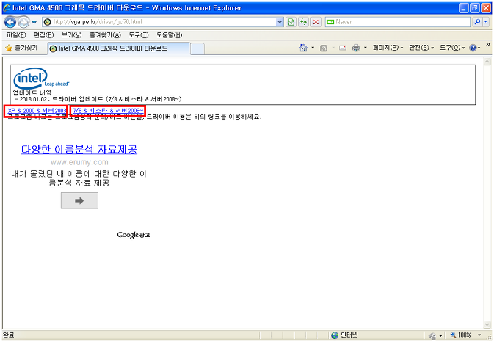Open the 보기(V) menu
Screen dimensions: 494x342
tap(71, 35)
